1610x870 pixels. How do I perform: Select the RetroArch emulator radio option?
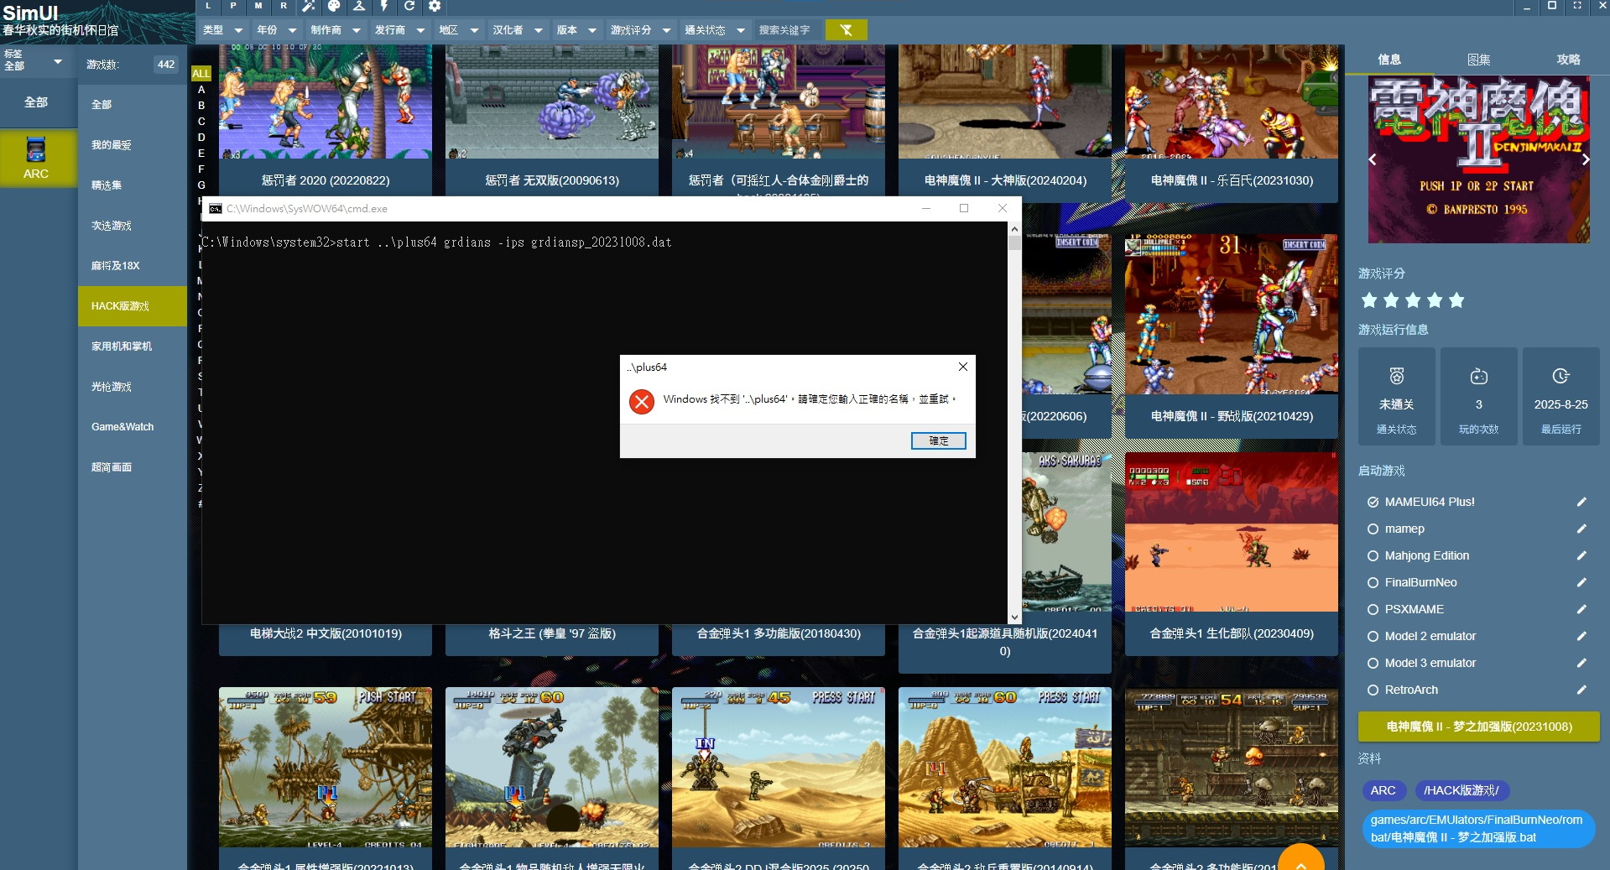(x=1373, y=690)
